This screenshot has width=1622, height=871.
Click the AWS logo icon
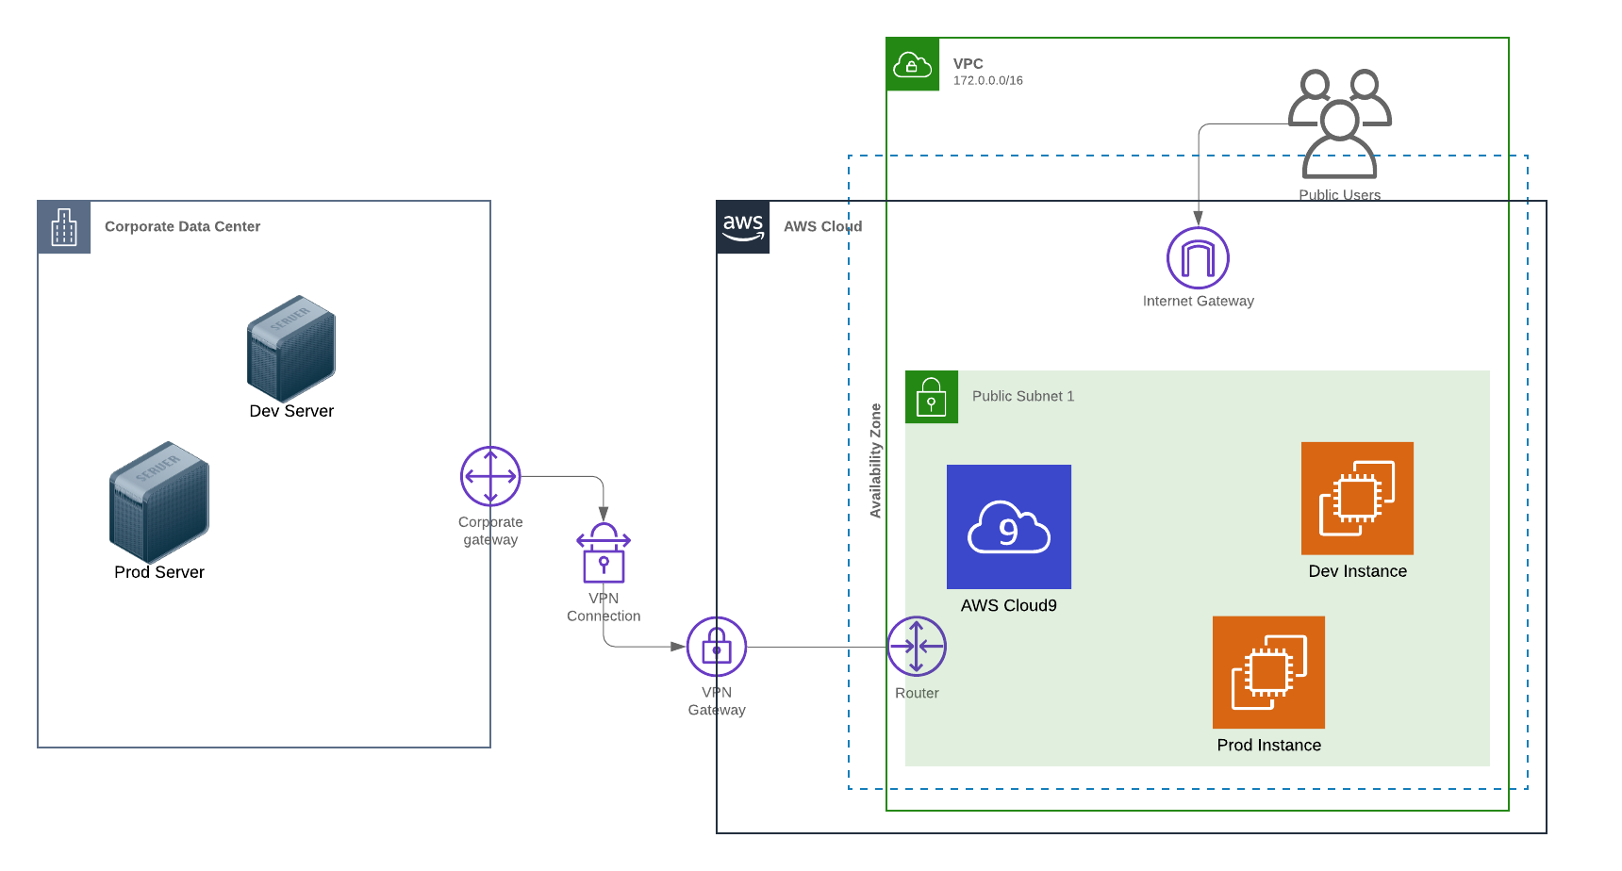743,227
